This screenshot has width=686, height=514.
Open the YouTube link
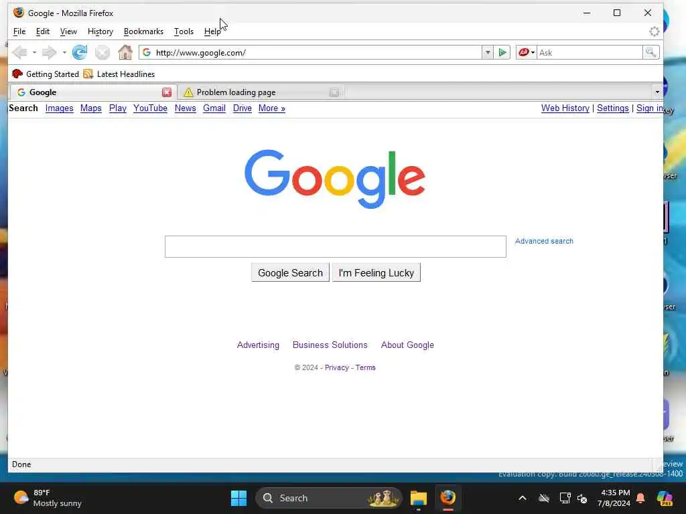click(x=150, y=108)
